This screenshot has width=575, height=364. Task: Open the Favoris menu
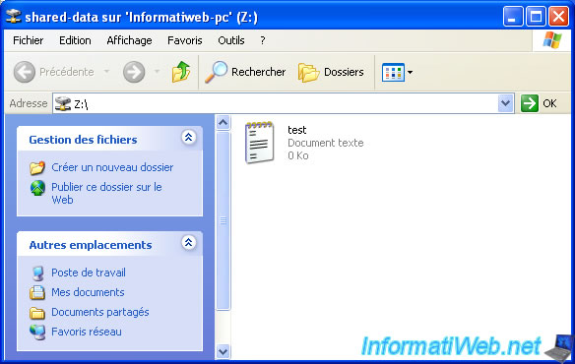185,40
